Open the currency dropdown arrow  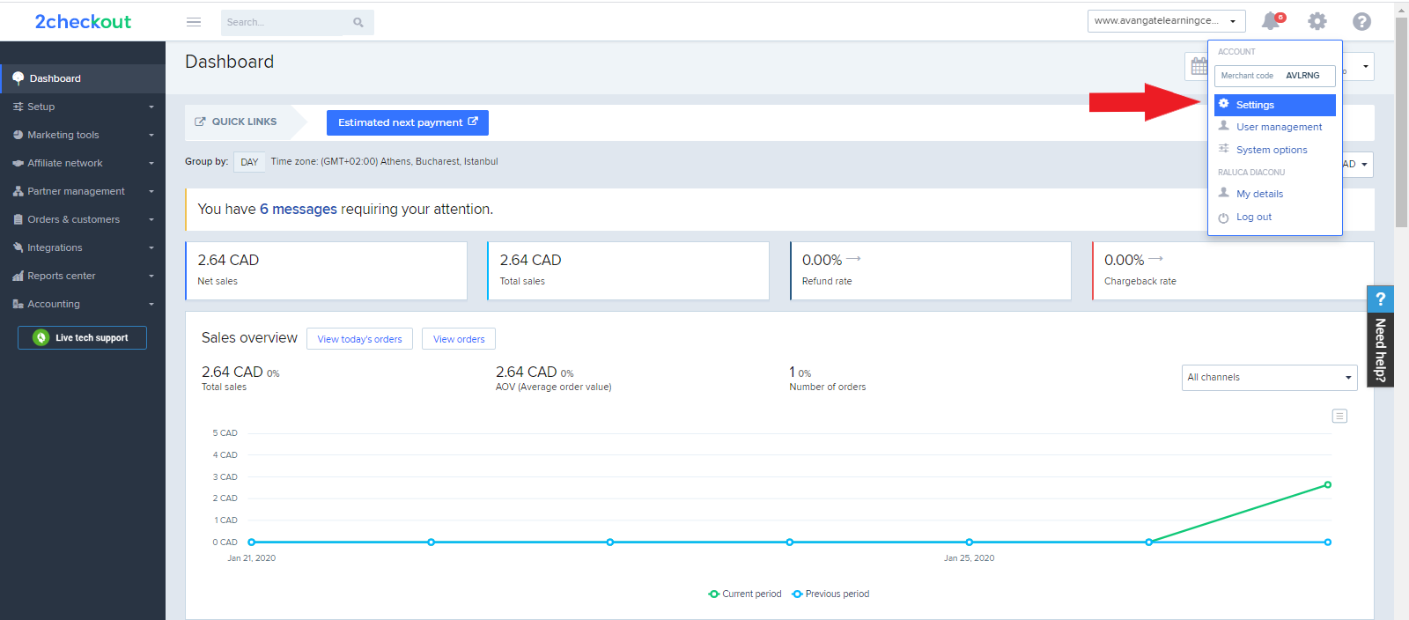click(x=1364, y=165)
